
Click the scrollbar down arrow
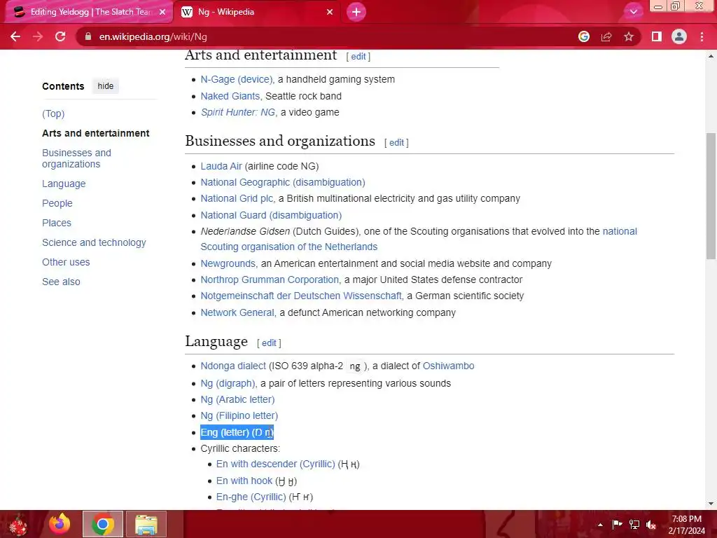711,504
